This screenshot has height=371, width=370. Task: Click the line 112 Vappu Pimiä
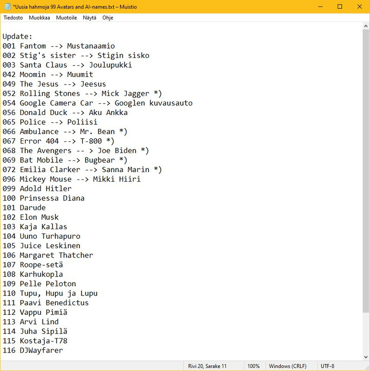pos(35,312)
